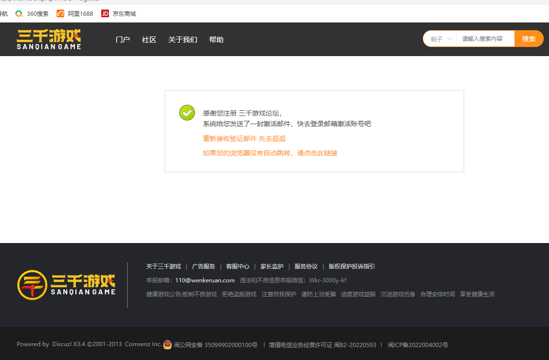The image size is (549, 360).
Task: Open the 社区 navigation item
Action: point(149,39)
